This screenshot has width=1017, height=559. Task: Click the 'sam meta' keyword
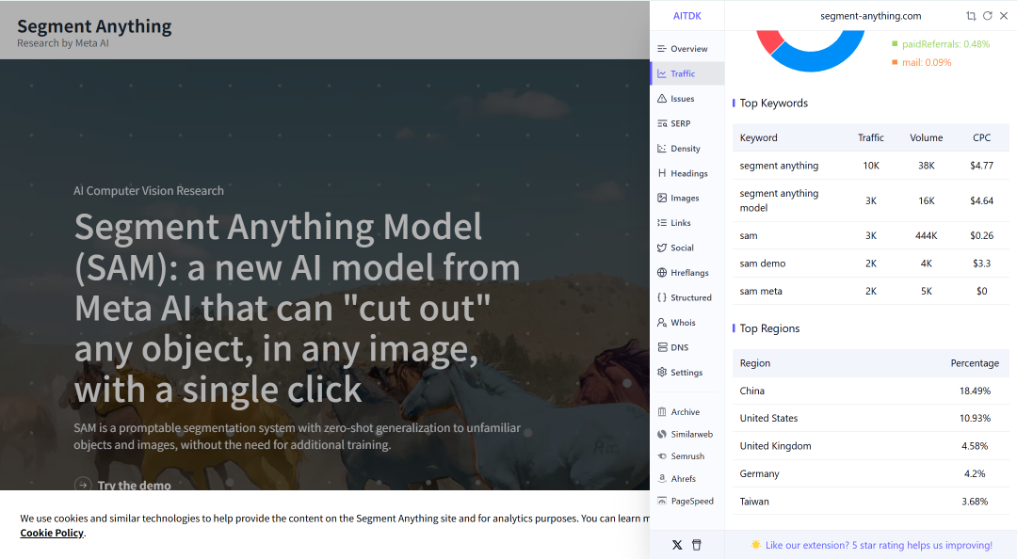click(x=761, y=291)
